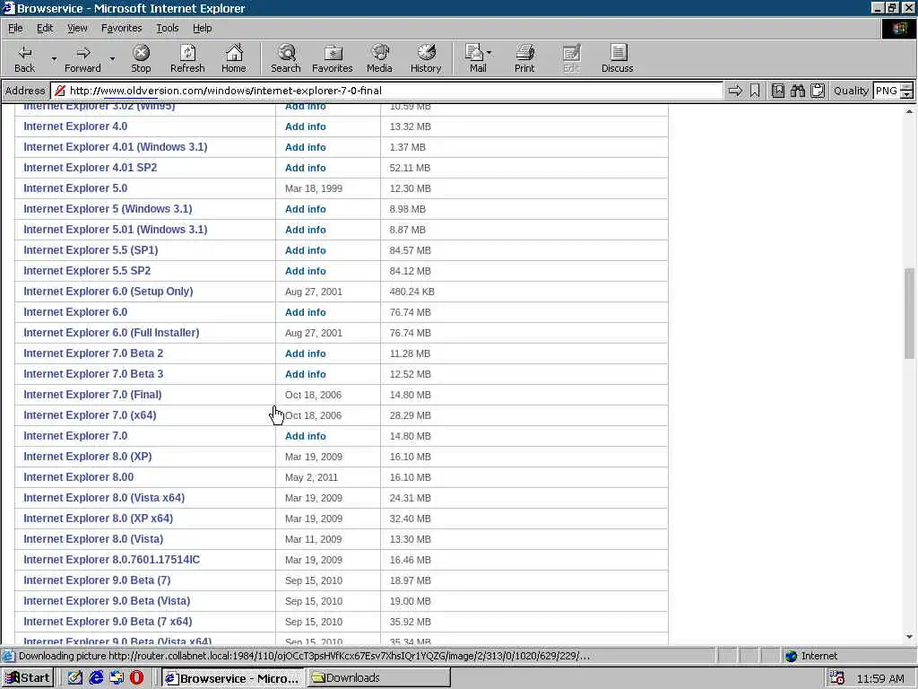Click the Discuss toolbar button

coord(617,58)
